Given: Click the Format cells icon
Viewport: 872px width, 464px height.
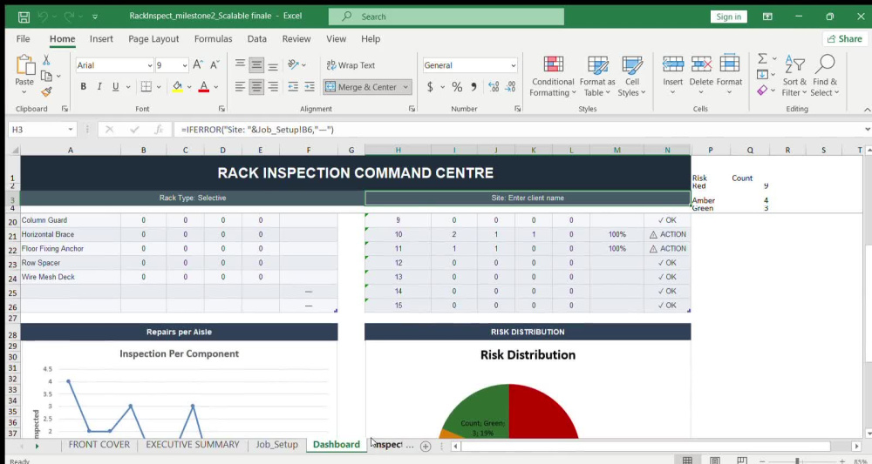Looking at the screenshot, I should coord(729,64).
